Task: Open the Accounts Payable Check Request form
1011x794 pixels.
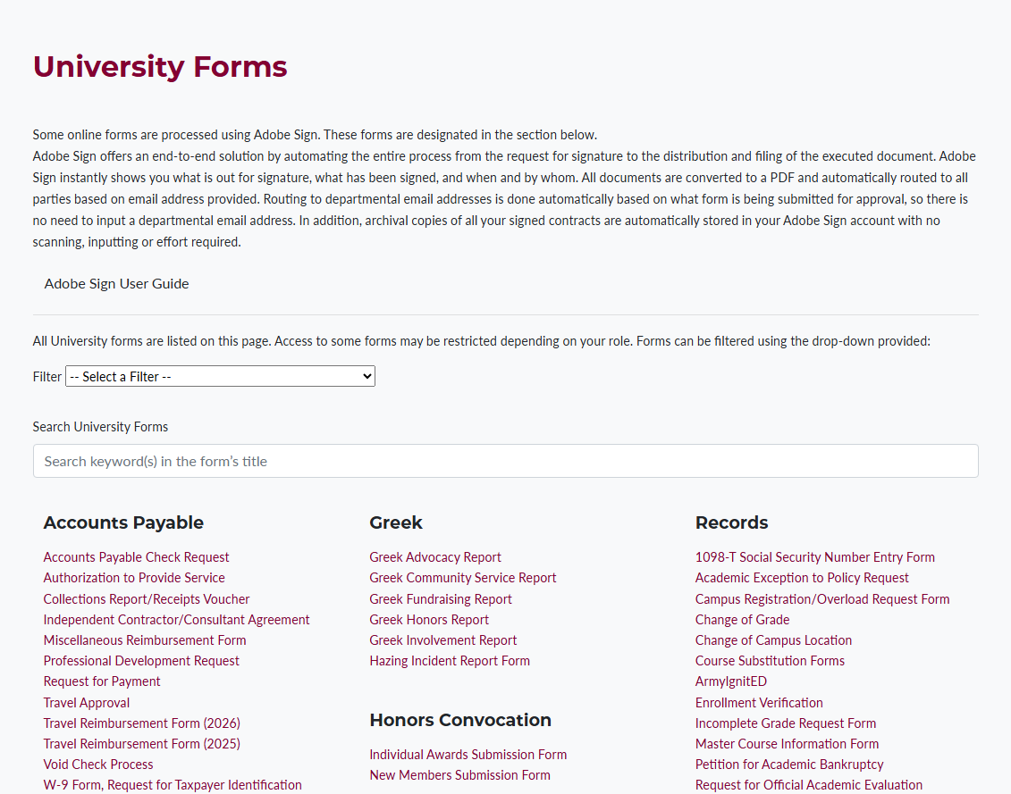Action: [x=136, y=556]
